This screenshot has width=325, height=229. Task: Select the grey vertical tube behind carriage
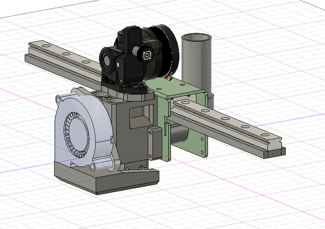(197, 67)
